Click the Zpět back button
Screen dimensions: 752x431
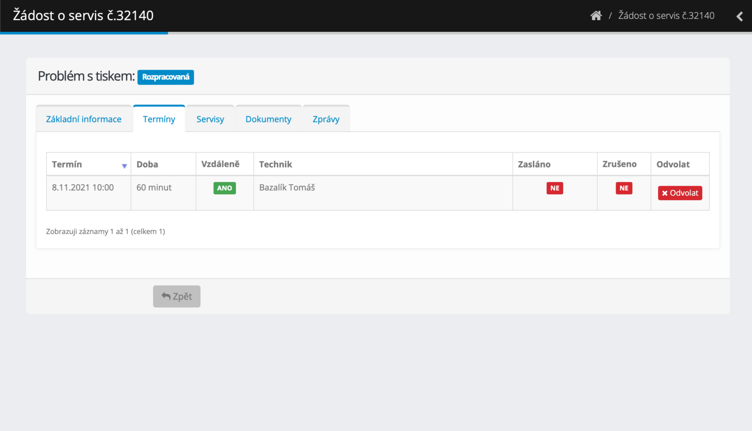click(x=177, y=296)
